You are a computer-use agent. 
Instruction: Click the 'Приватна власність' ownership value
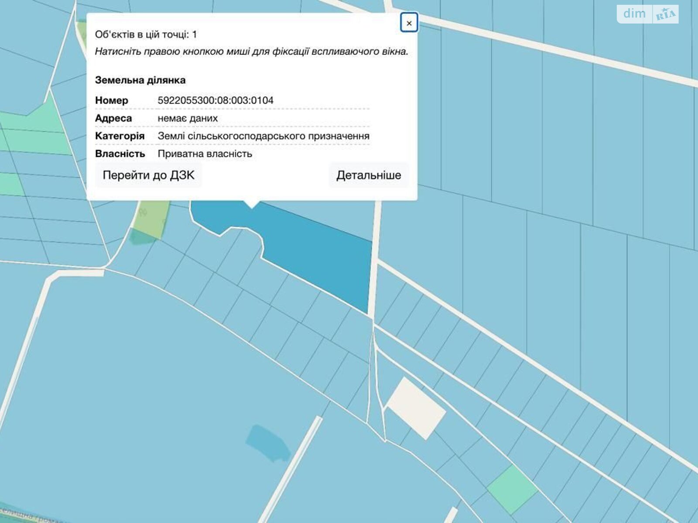pyautogui.click(x=205, y=154)
